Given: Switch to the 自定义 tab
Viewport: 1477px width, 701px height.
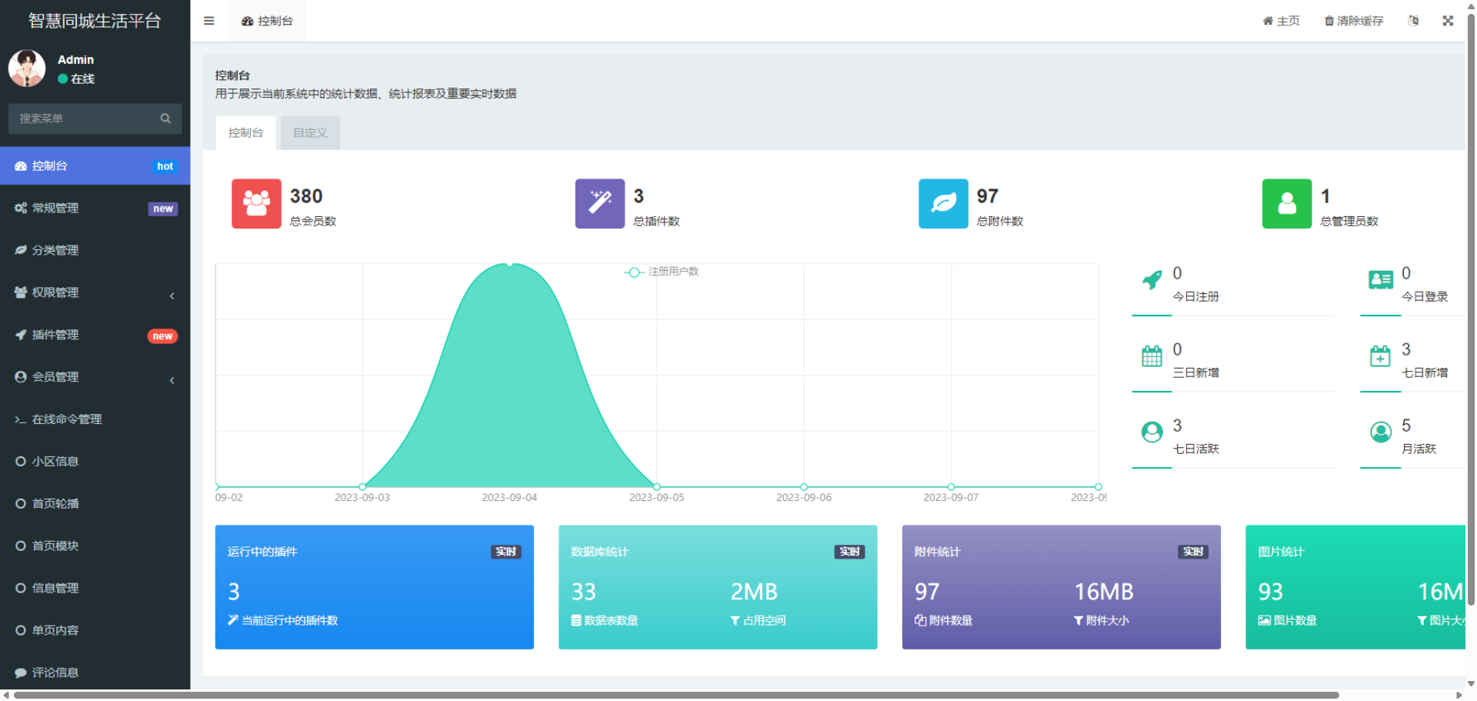Looking at the screenshot, I should tap(310, 133).
